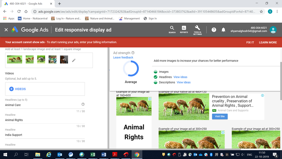
Task: Add videos with the VIDEOS button
Action: click(x=17, y=89)
